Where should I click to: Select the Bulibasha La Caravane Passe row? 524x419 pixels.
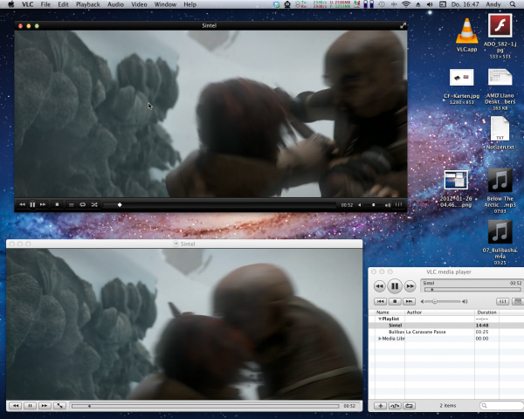446,332
